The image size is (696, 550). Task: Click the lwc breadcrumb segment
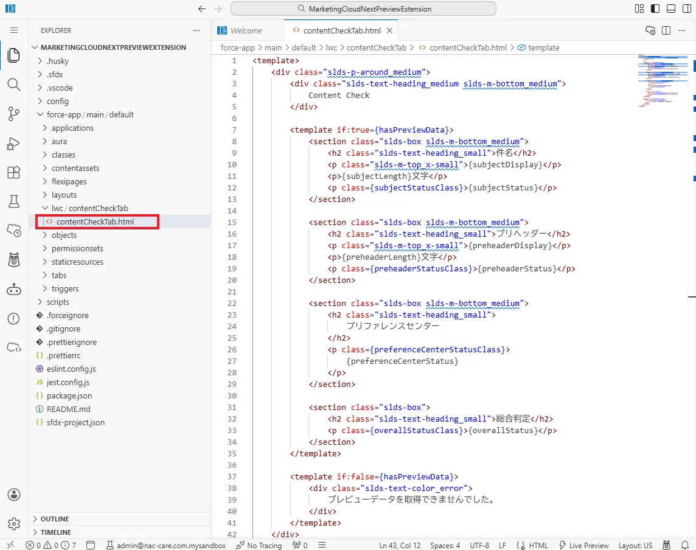(331, 47)
